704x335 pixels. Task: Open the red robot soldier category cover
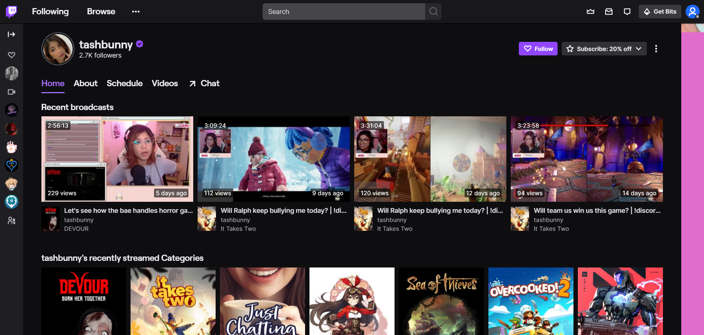point(620,301)
